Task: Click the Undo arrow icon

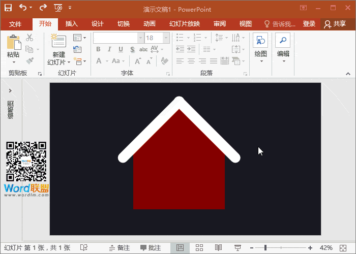Action: pos(23,8)
